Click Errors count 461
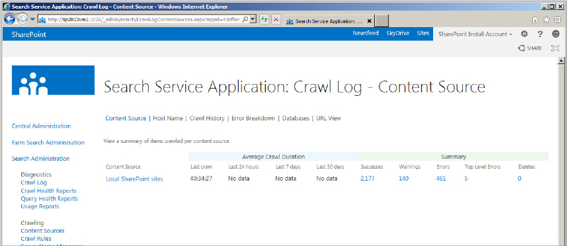This screenshot has width=568, height=246. [x=441, y=179]
